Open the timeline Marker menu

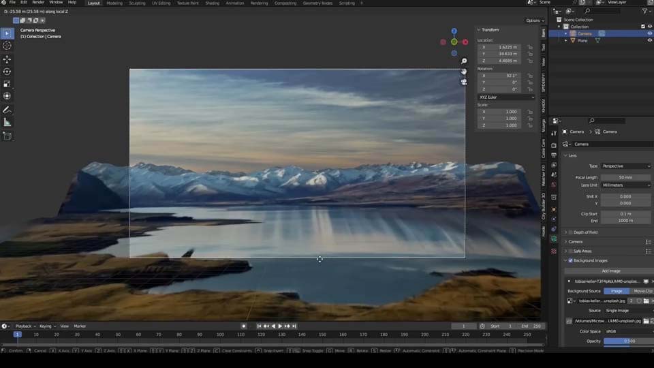coord(80,326)
